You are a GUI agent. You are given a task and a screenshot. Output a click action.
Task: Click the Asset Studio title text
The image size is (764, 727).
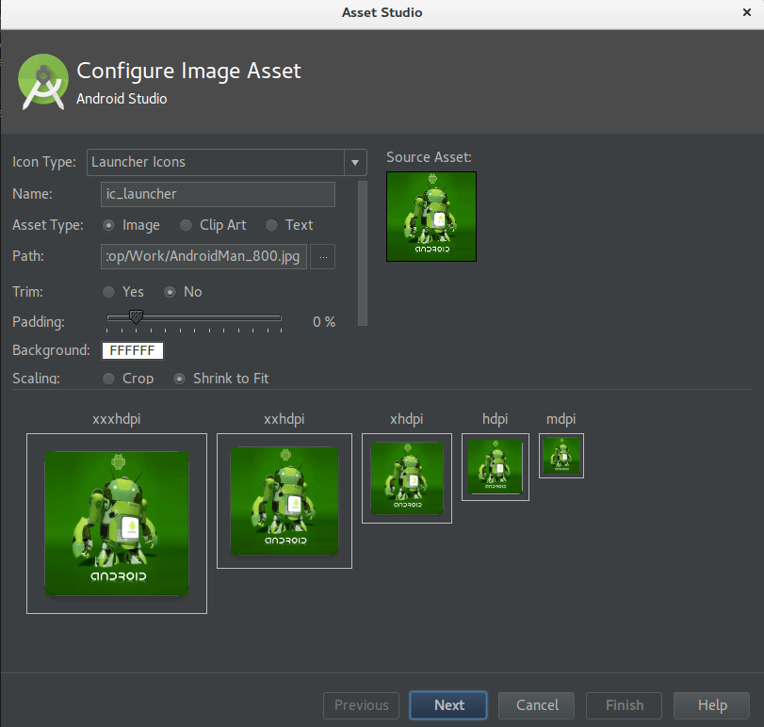382,12
